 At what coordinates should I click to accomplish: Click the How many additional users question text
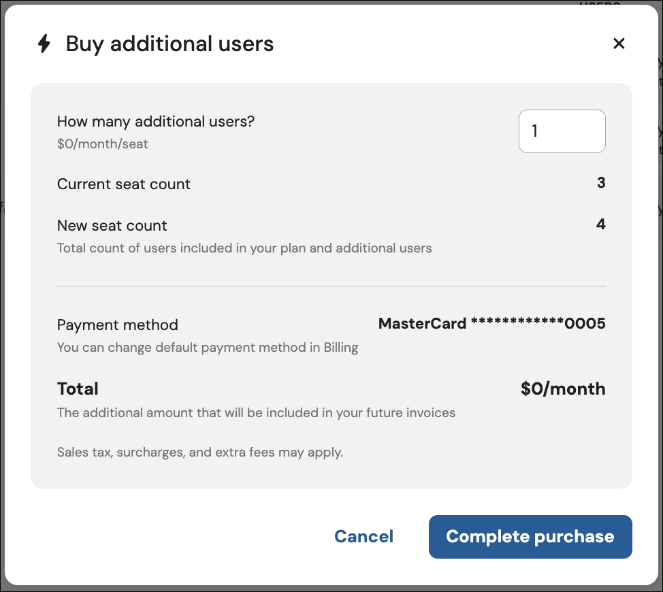click(155, 121)
